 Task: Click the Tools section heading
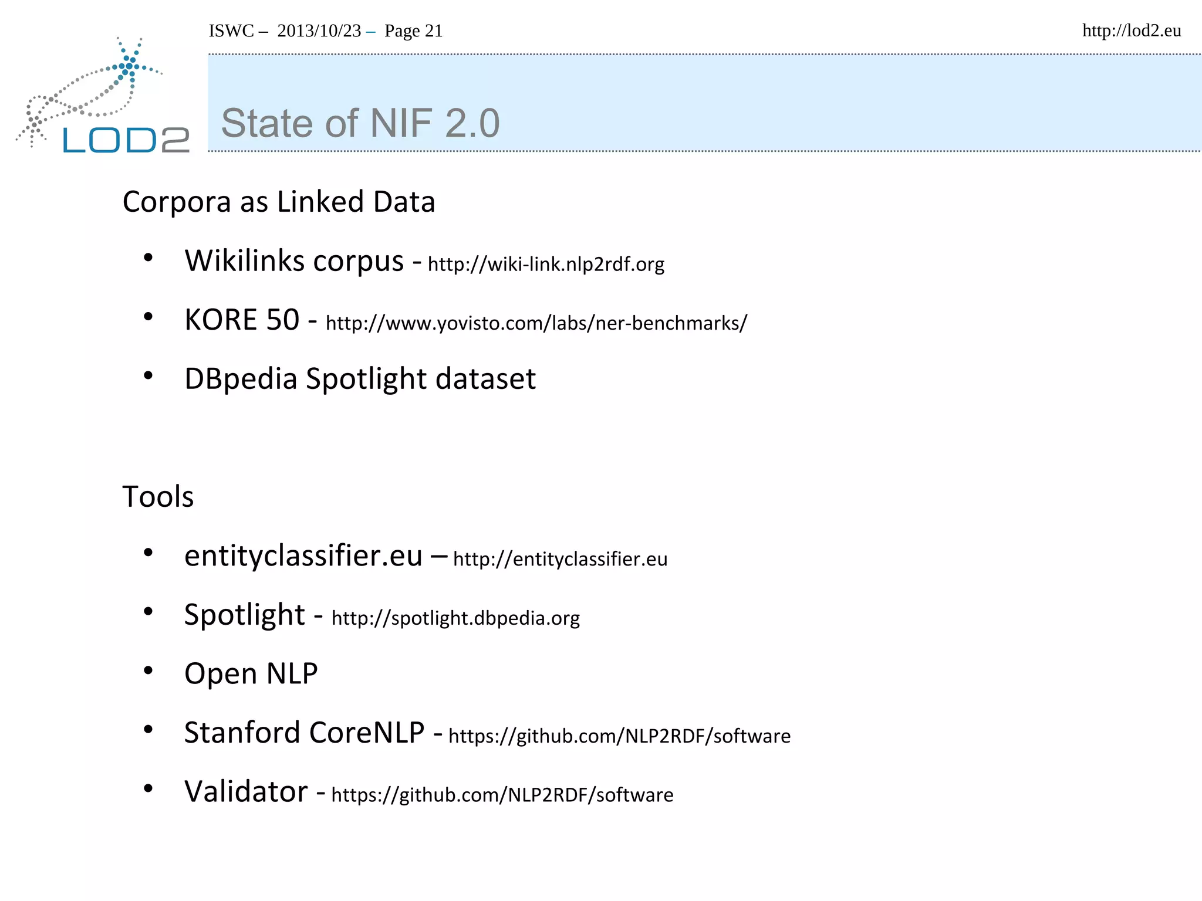click(x=158, y=497)
